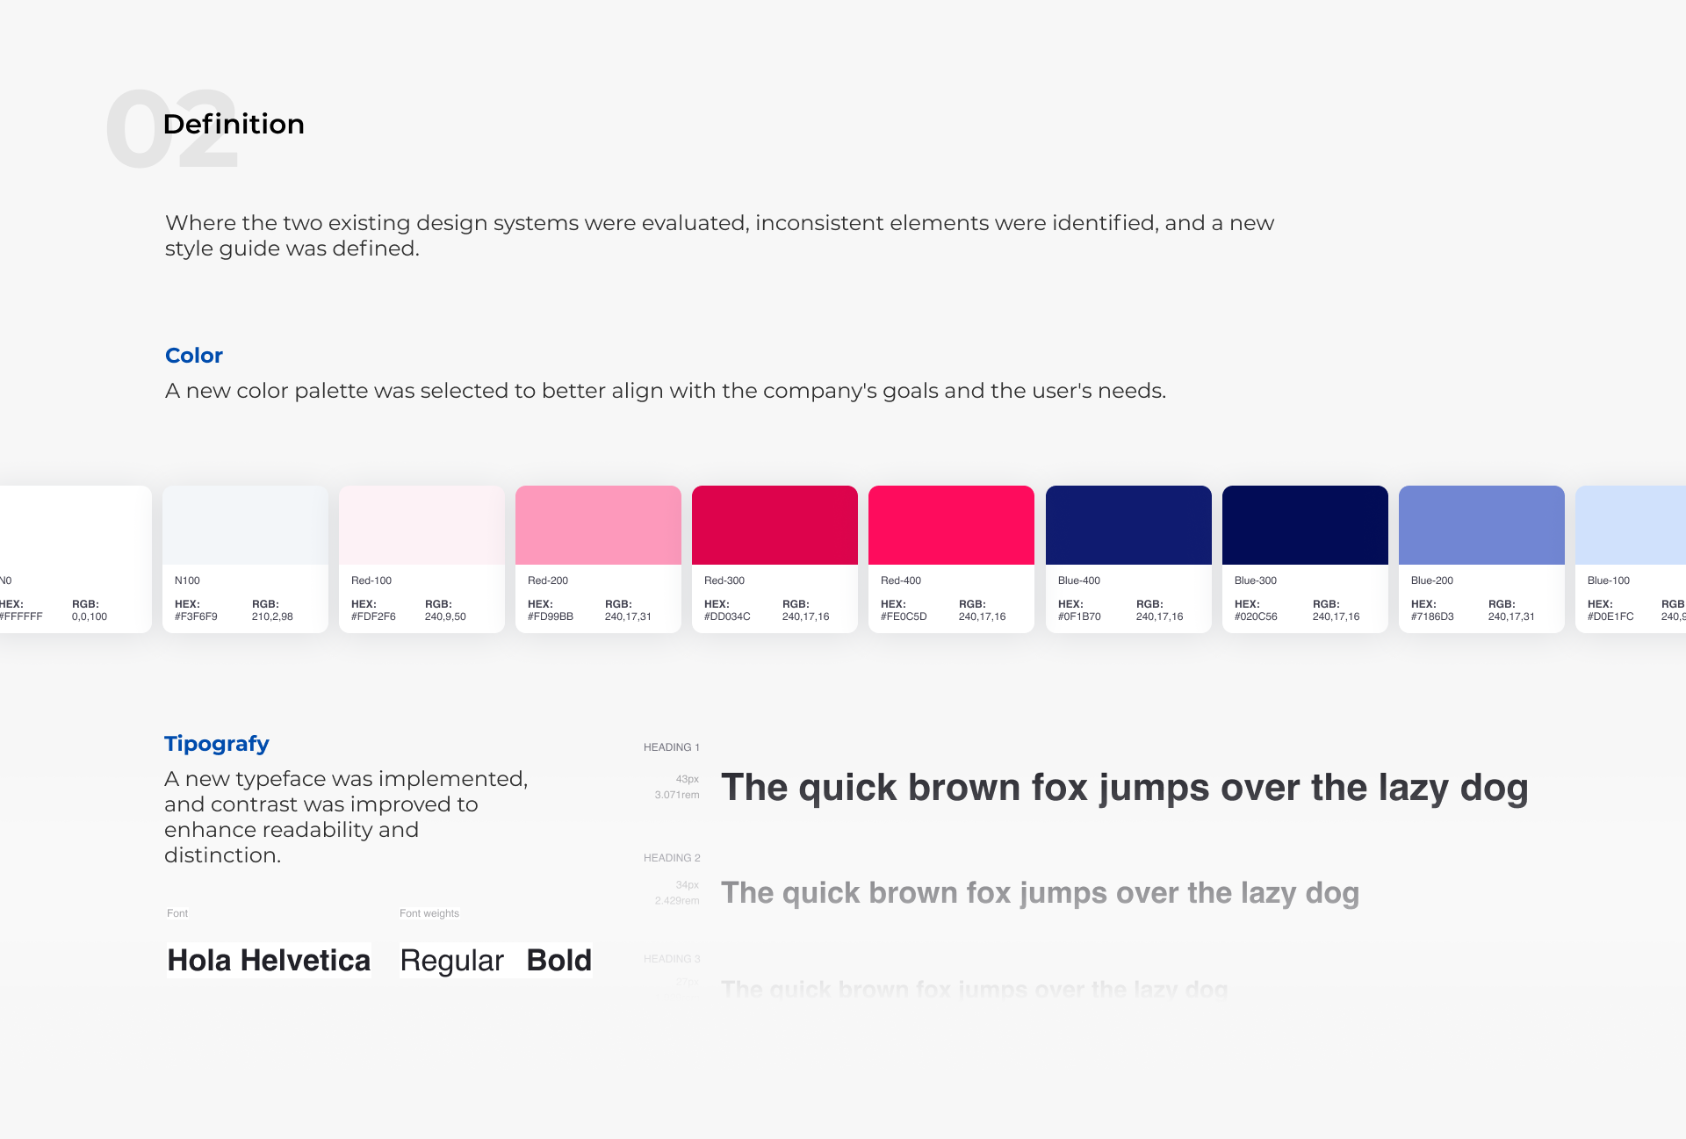1686x1139 pixels.
Task: Click the Color section heading
Action: (x=194, y=356)
